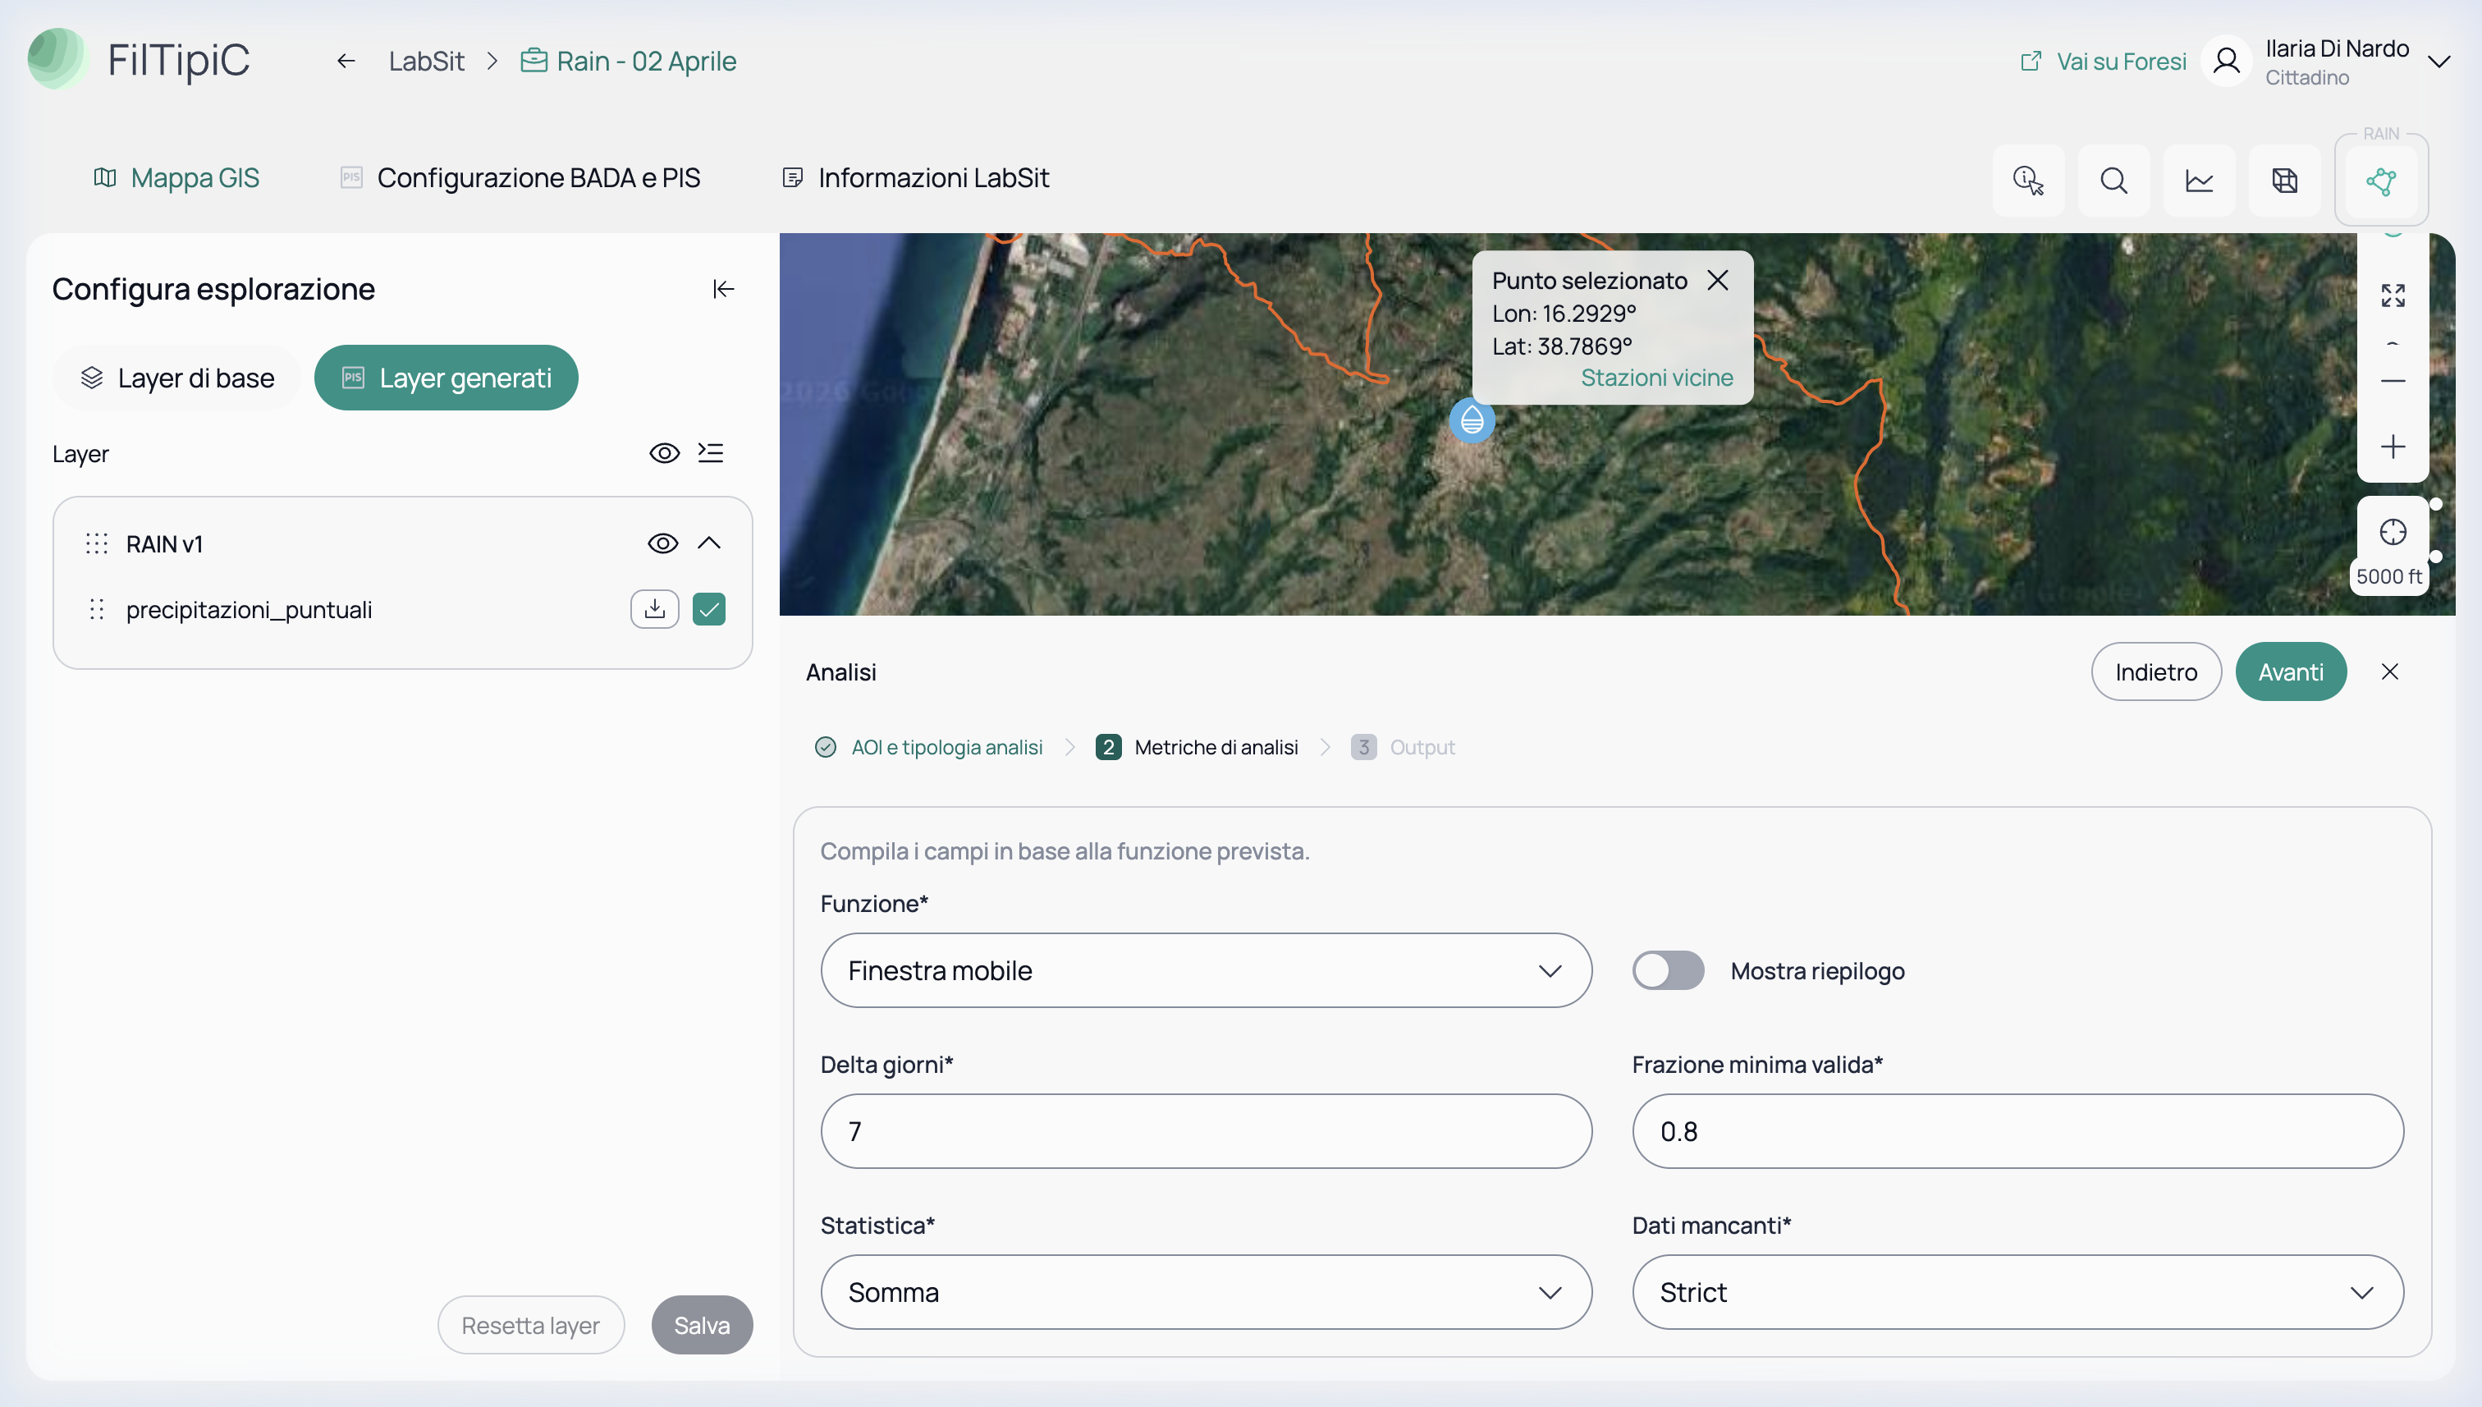2482x1407 pixels.
Task: Click the user avatar icon
Action: [x=2226, y=61]
